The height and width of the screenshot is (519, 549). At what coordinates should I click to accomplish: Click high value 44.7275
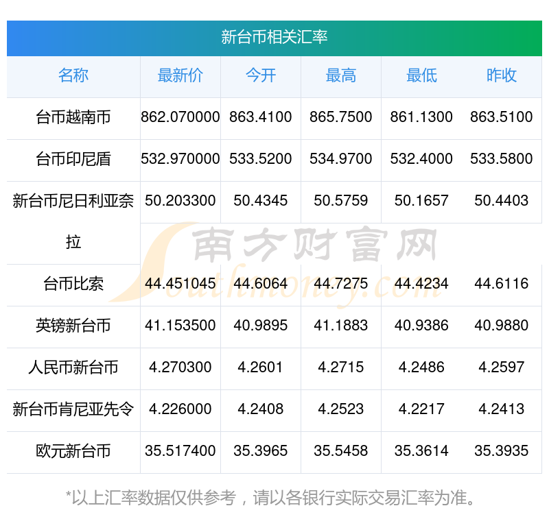click(x=340, y=284)
